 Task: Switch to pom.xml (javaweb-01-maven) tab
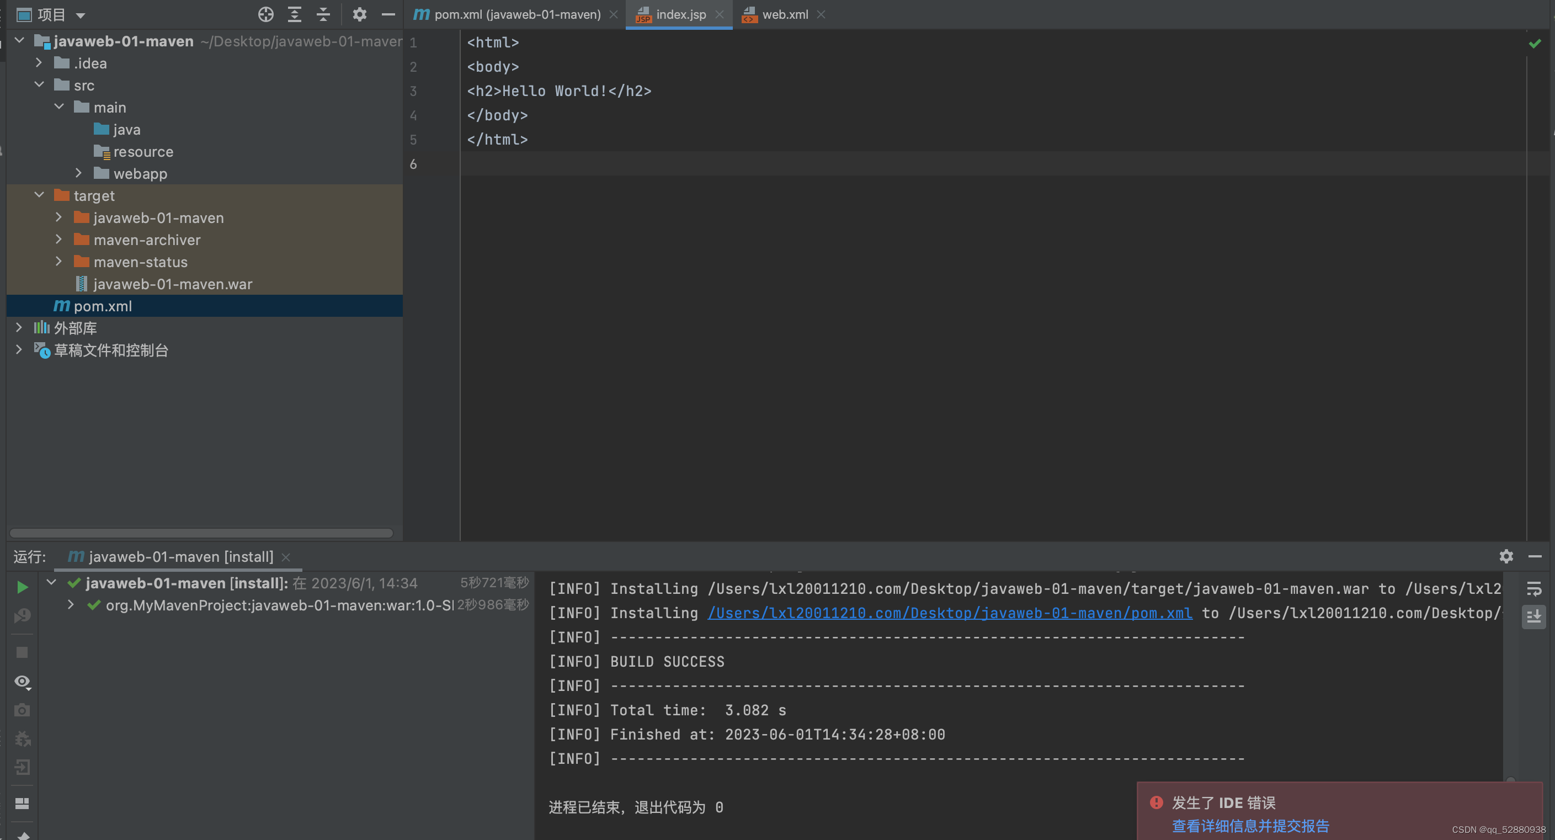(516, 14)
